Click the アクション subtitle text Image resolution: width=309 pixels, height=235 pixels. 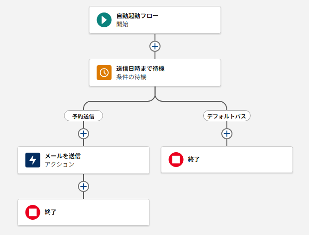coord(59,164)
